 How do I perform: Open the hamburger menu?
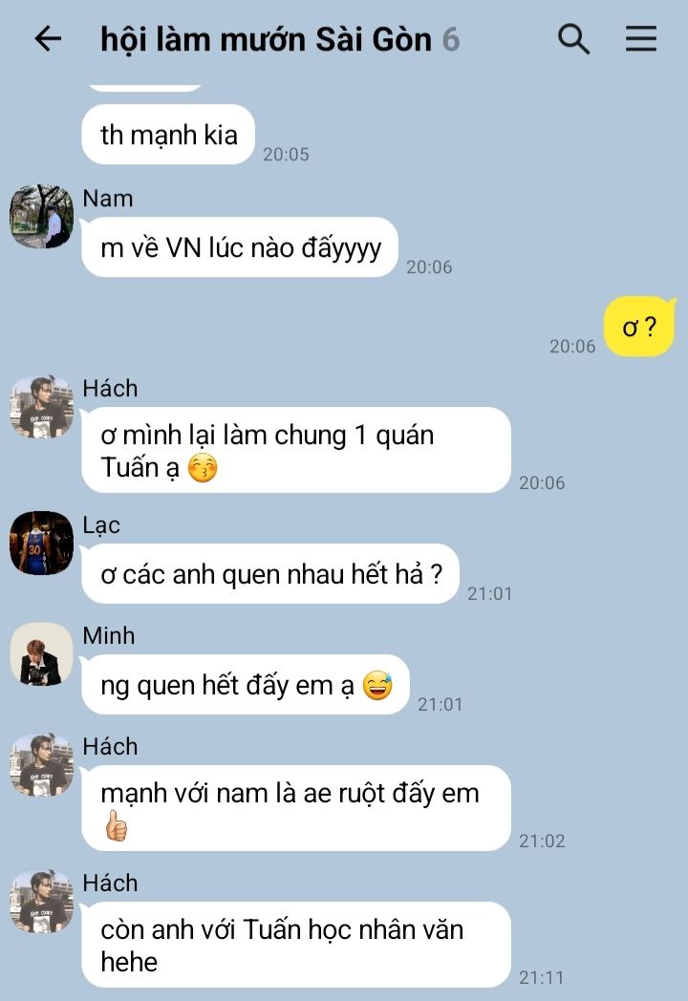(641, 38)
